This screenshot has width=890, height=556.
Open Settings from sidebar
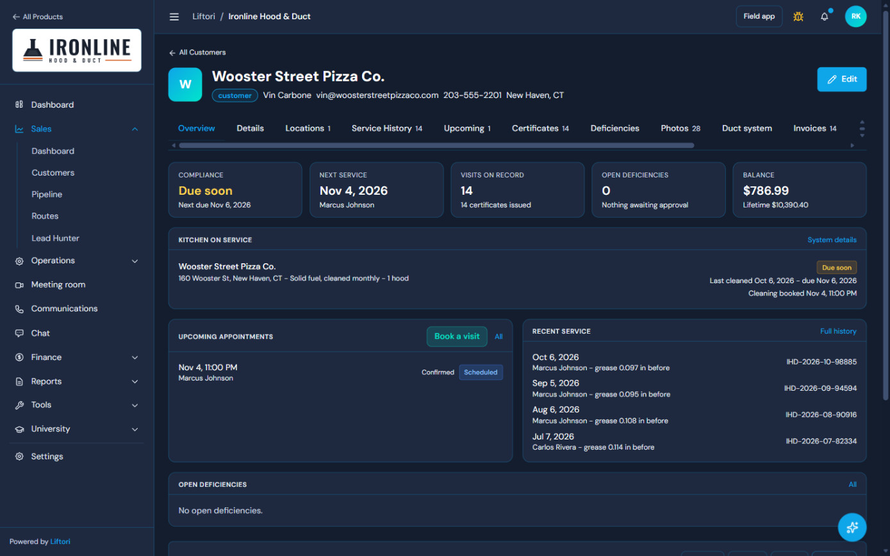pos(77,457)
